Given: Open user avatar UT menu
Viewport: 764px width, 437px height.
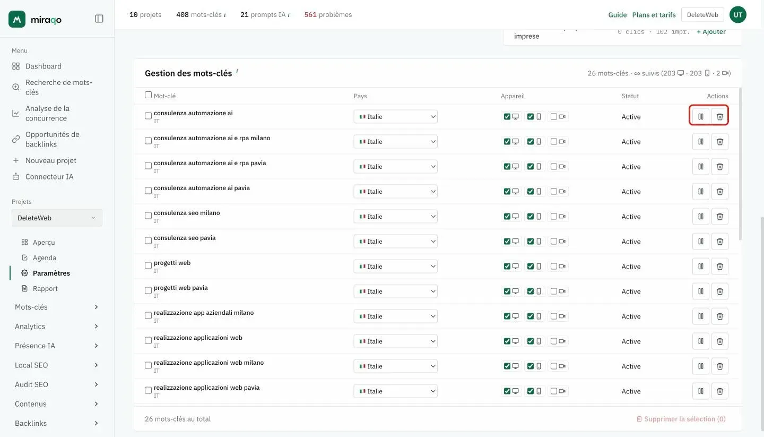Looking at the screenshot, I should click(737, 15).
